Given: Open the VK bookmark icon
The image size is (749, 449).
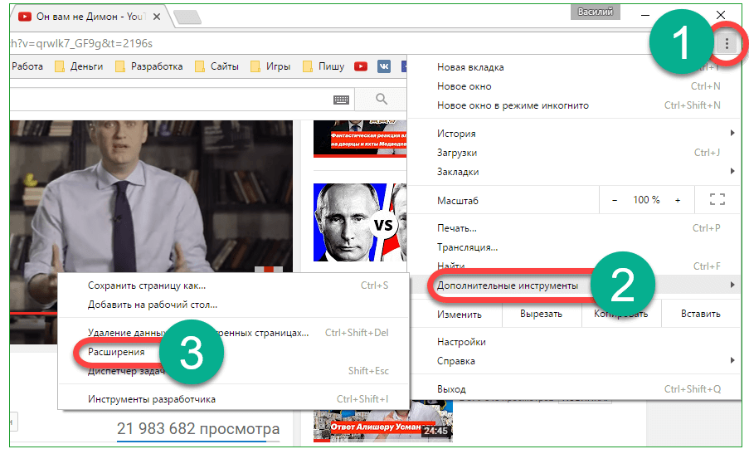Looking at the screenshot, I should pyautogui.click(x=385, y=66).
